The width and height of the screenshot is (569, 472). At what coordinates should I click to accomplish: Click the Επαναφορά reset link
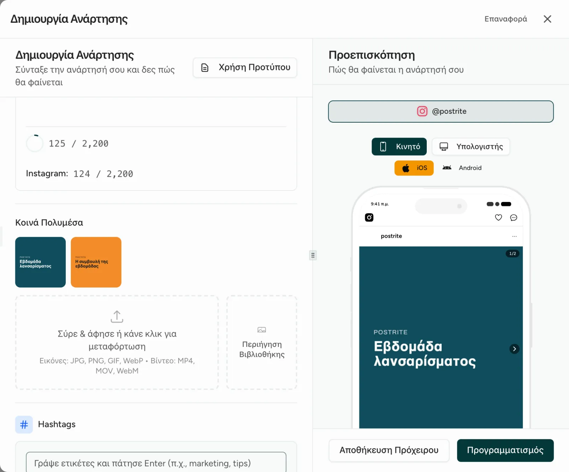[x=506, y=19]
